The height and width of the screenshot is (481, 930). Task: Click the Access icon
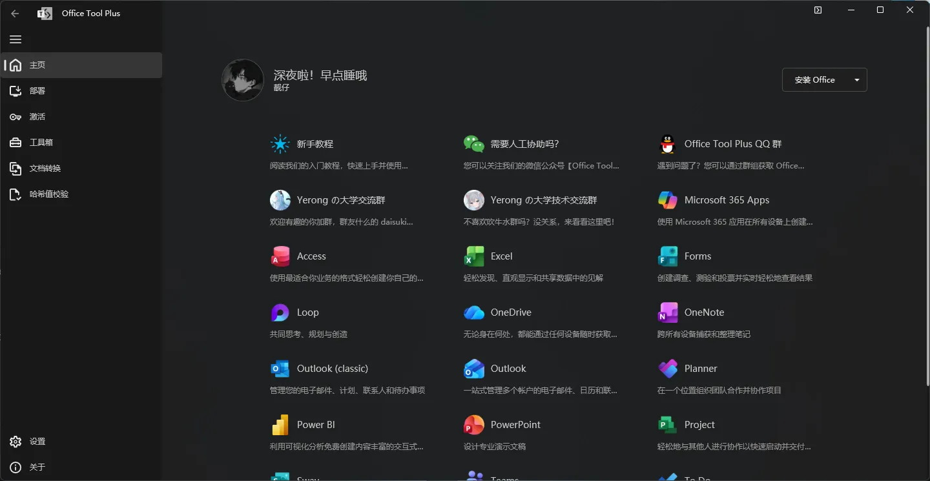(280, 256)
